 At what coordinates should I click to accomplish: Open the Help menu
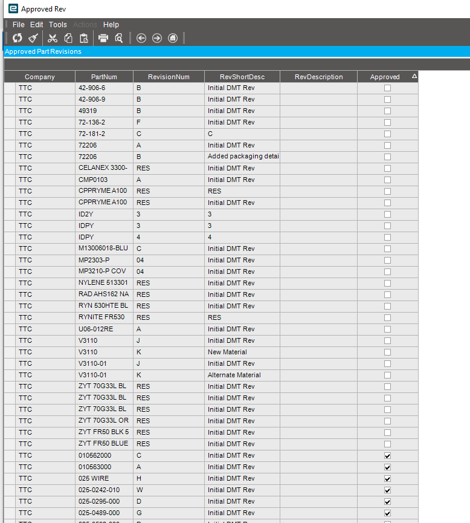tap(111, 25)
